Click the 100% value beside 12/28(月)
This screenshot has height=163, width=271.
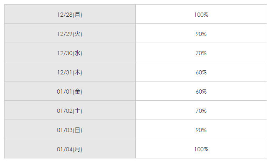[x=201, y=15]
